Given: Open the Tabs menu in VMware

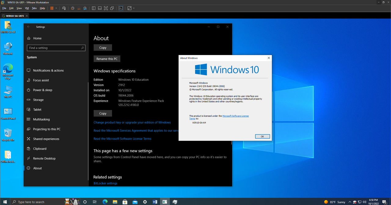Looking at the screenshot, I should point(34,8).
